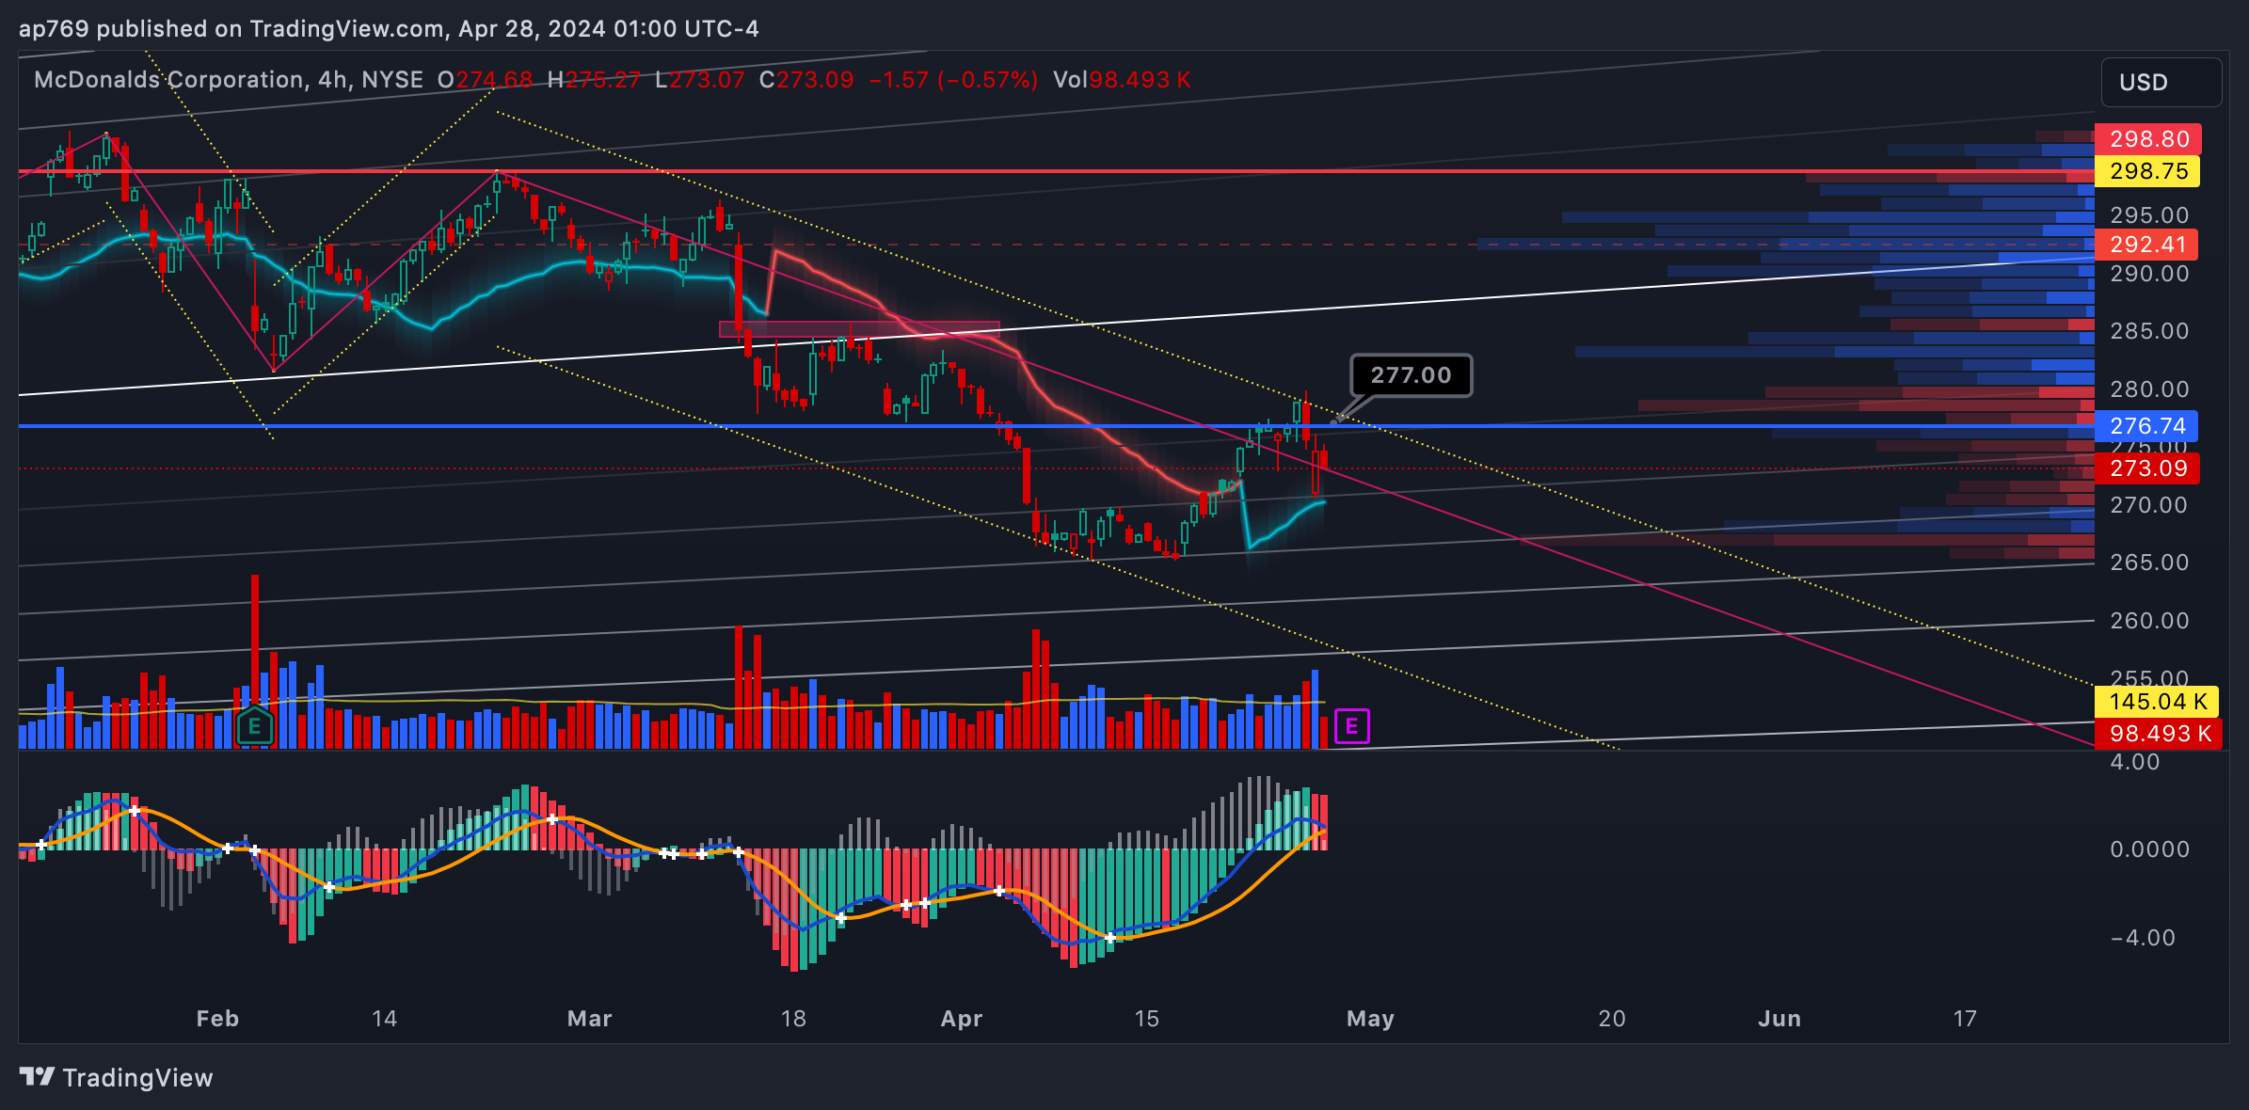Click the 277.00 price callout label

click(x=1411, y=375)
